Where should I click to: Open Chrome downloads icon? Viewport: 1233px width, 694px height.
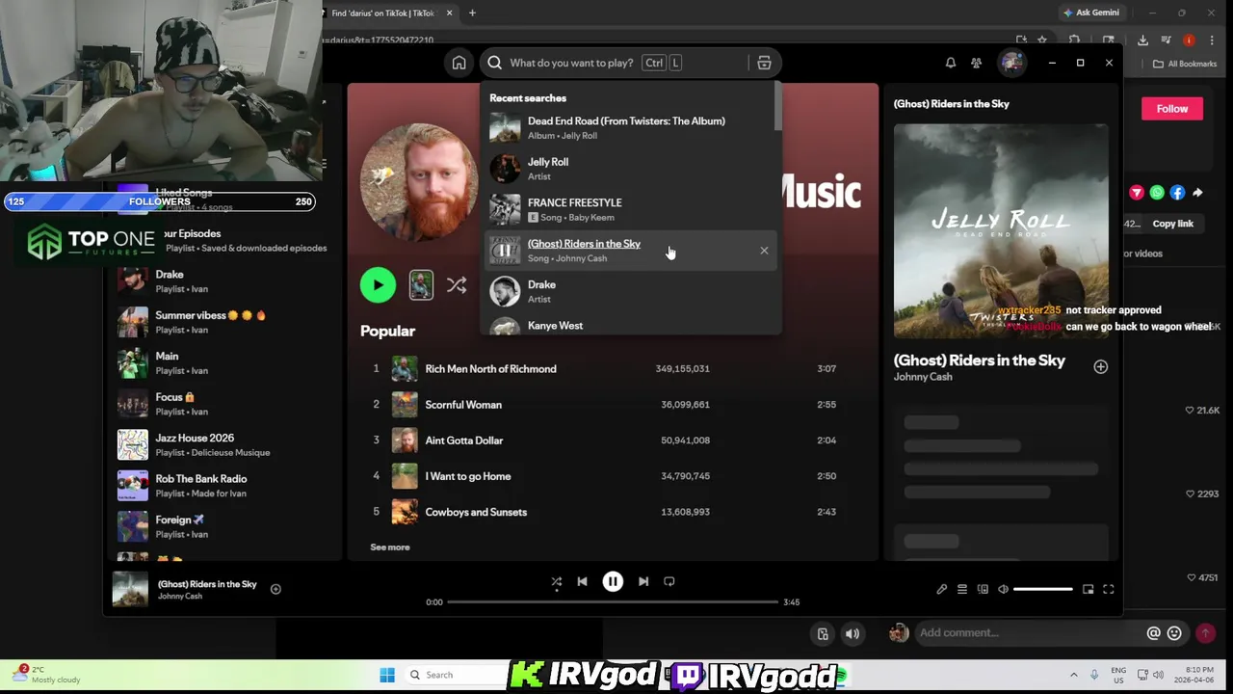(x=1142, y=40)
